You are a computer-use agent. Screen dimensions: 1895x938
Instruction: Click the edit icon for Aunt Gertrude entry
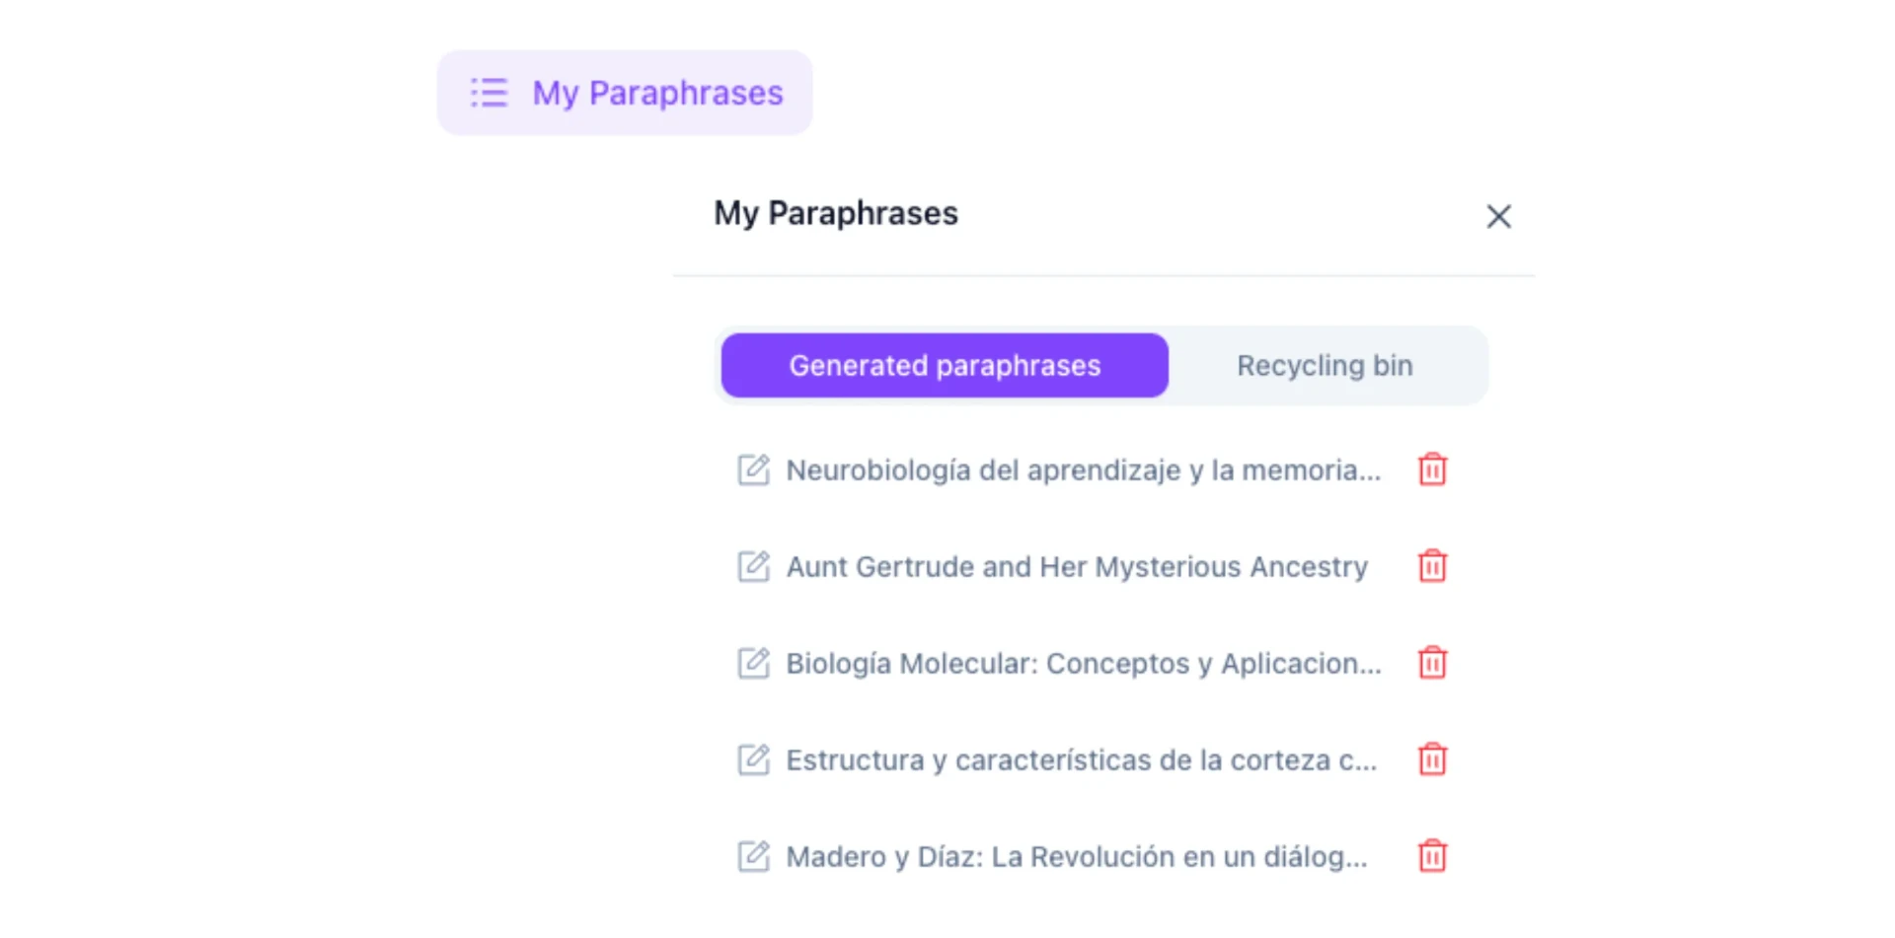click(753, 566)
